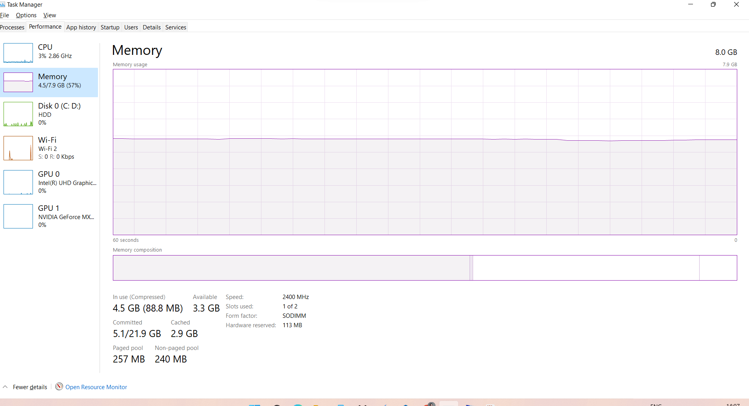Open the Resource Monitor gauge icon
The image size is (749, 406).
point(59,386)
